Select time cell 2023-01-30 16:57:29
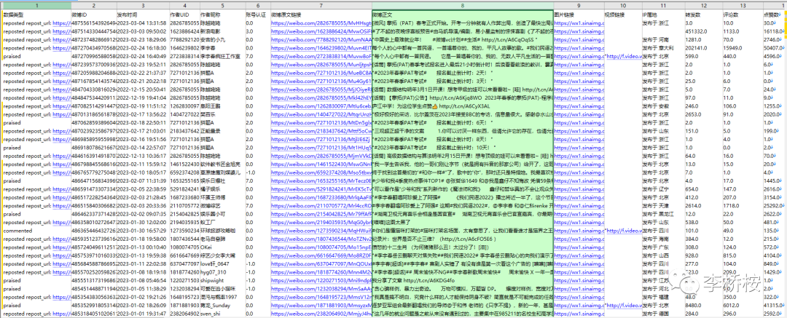Image resolution: width=787 pixels, height=318 pixels. 143,231
